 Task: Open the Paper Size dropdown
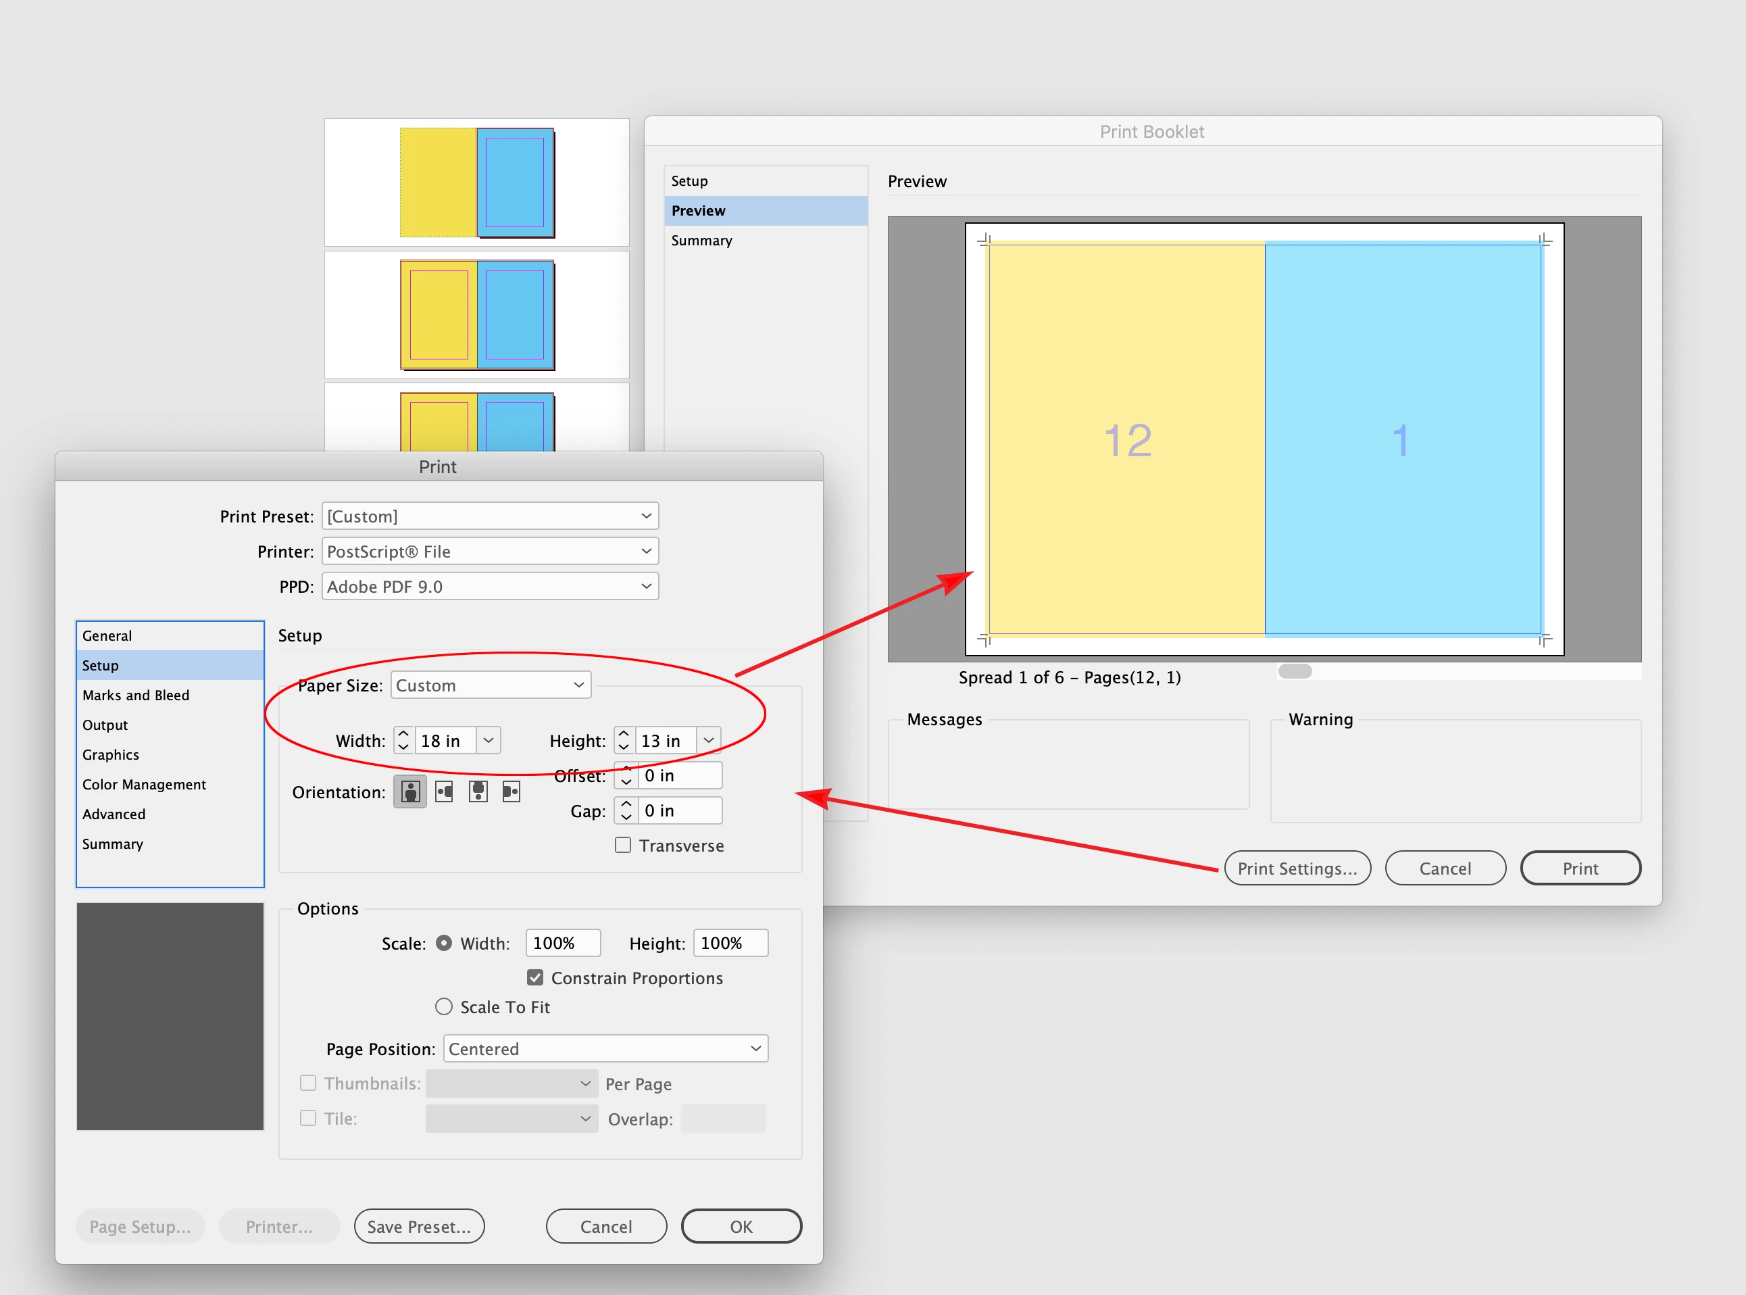(x=491, y=685)
